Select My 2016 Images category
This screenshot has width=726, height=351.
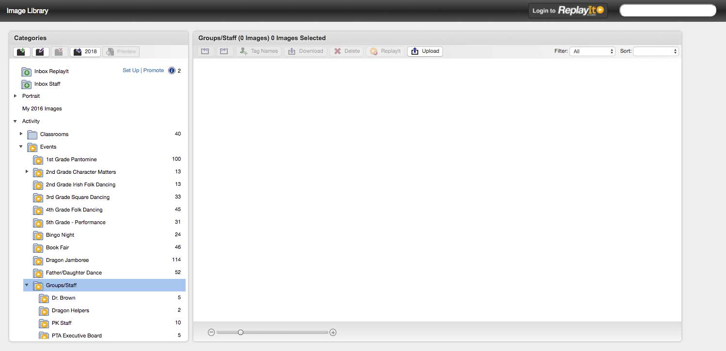pos(42,109)
